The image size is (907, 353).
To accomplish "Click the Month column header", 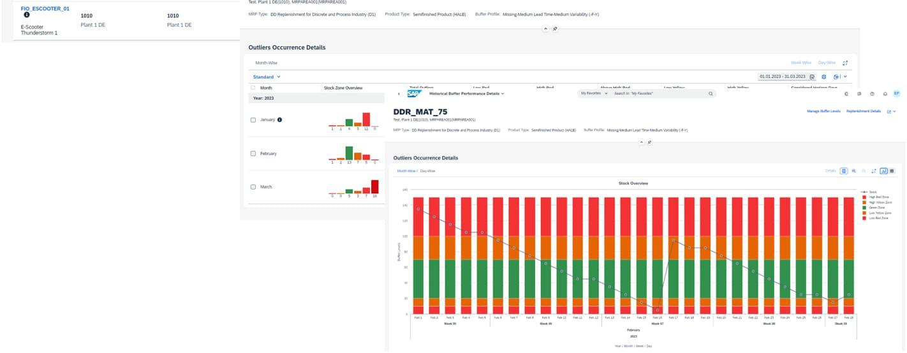I will click(x=266, y=87).
